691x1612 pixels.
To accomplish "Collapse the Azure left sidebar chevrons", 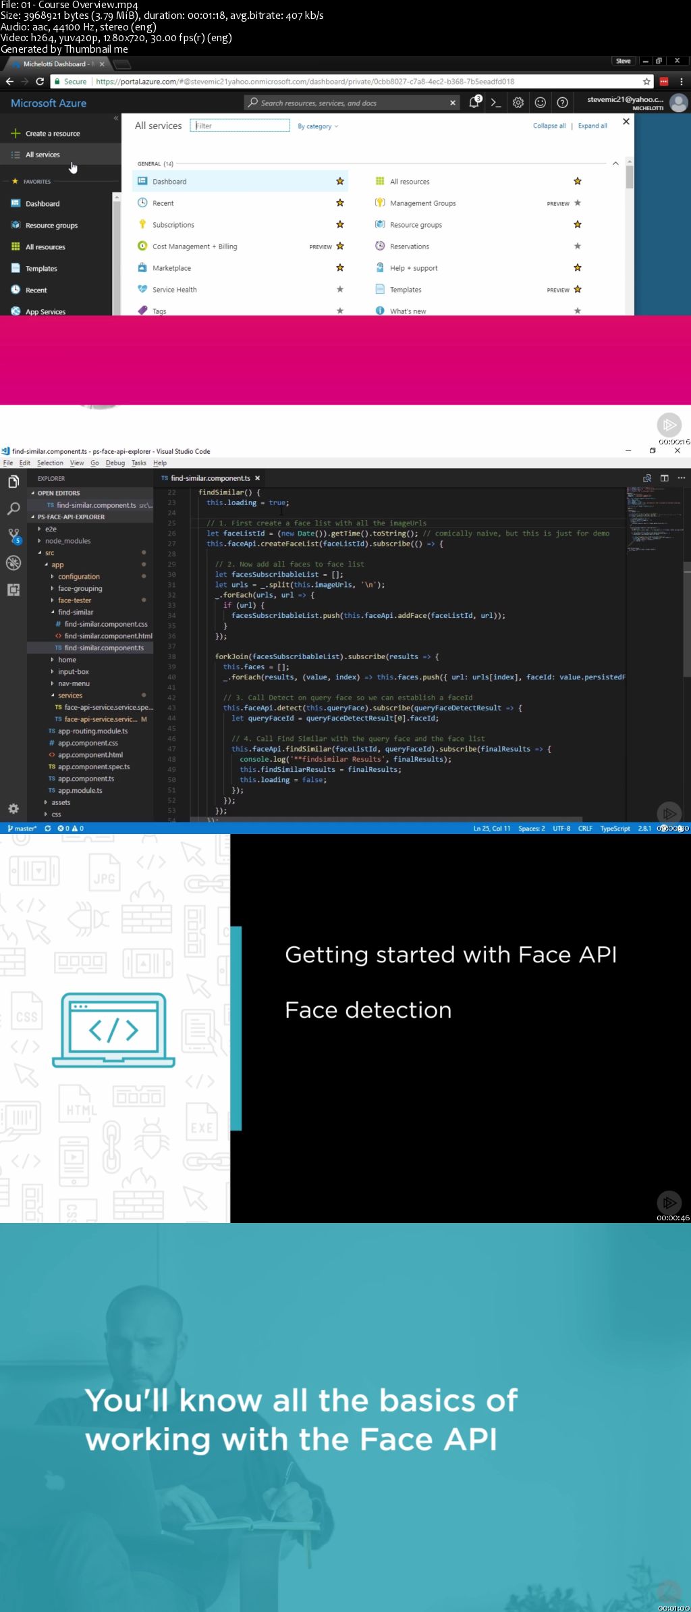I will click(x=116, y=118).
